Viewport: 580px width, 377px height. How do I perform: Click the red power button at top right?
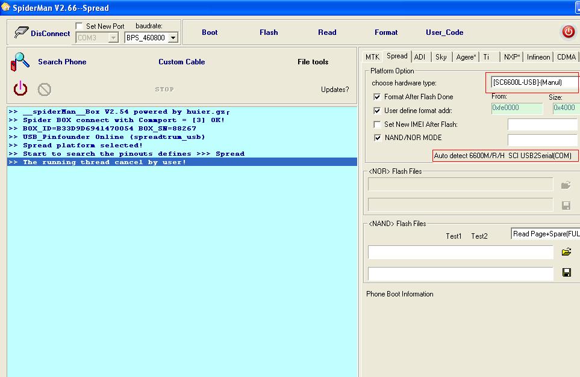coord(568,32)
